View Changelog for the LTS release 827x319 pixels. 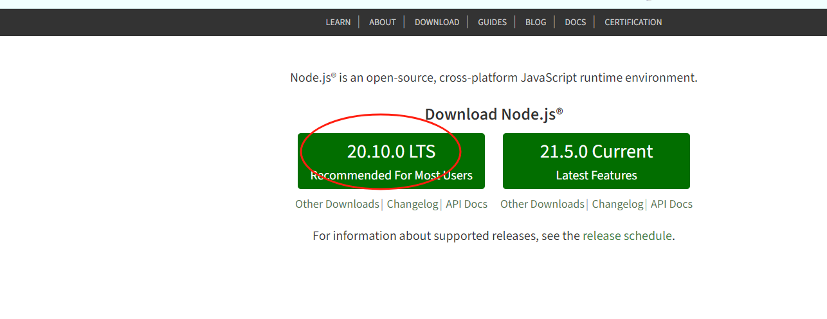(x=412, y=204)
